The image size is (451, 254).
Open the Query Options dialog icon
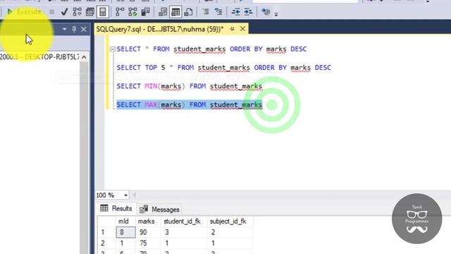[90, 12]
